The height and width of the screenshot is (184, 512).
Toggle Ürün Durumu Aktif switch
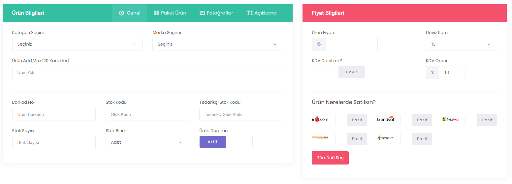[226, 142]
